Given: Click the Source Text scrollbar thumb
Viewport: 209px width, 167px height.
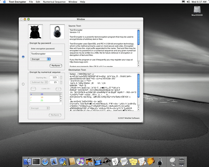Looking at the screenshot, I should click(139, 38).
